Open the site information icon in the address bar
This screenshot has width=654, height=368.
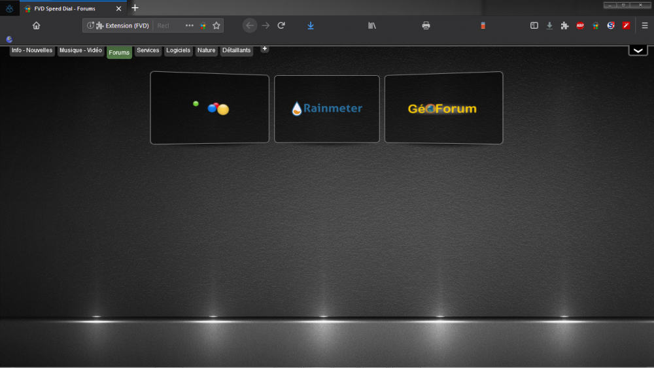pyautogui.click(x=90, y=25)
